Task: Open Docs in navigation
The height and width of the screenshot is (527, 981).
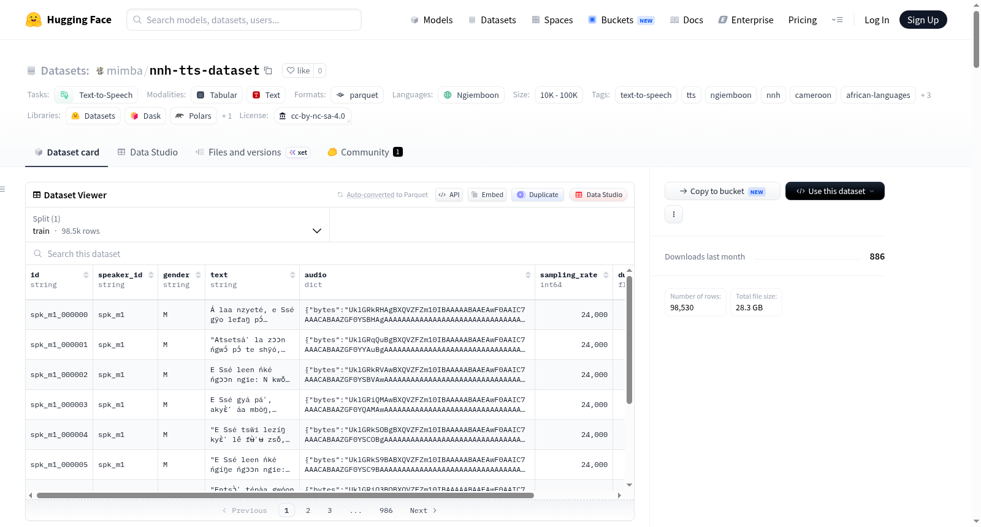Action: coord(687,20)
